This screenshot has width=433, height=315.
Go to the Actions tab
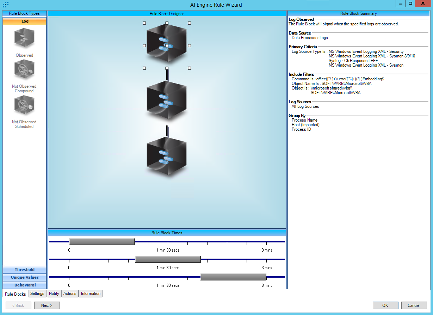pyautogui.click(x=70, y=294)
